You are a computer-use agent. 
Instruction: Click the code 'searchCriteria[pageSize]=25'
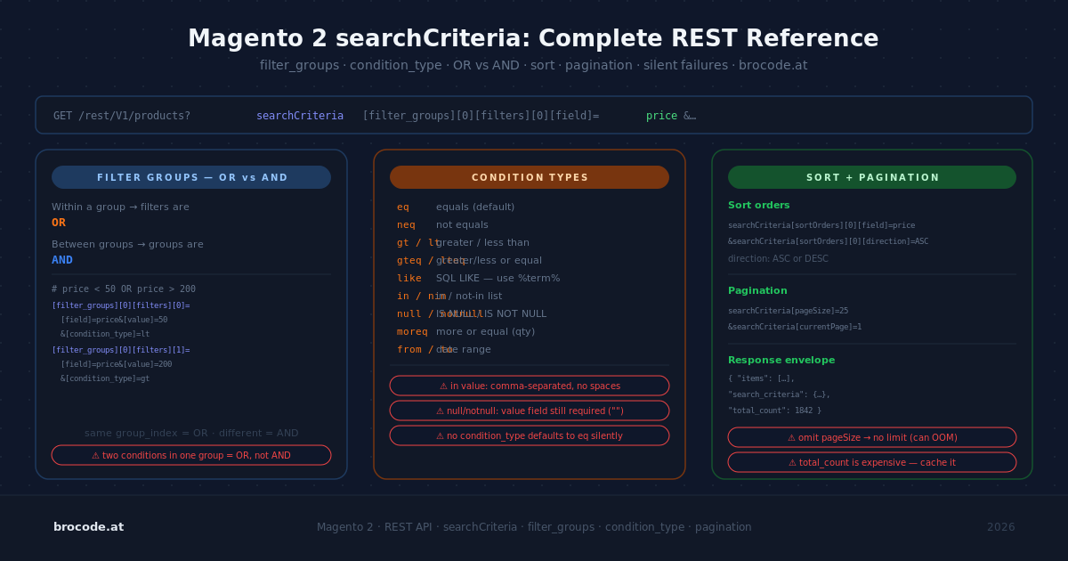pyautogui.click(x=788, y=311)
